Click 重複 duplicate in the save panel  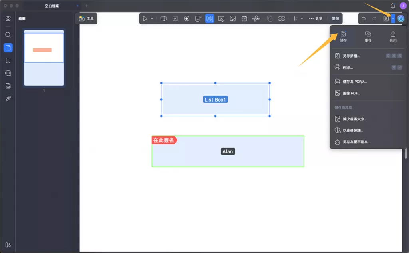(368, 36)
